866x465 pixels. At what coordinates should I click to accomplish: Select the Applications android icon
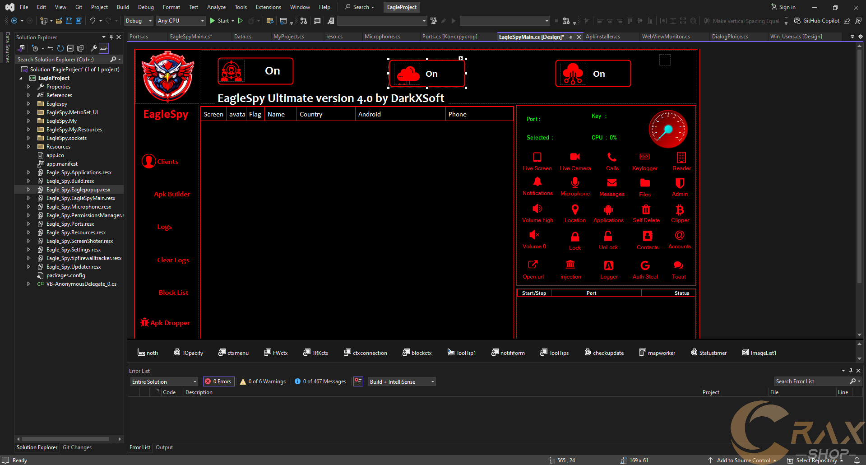608,209
